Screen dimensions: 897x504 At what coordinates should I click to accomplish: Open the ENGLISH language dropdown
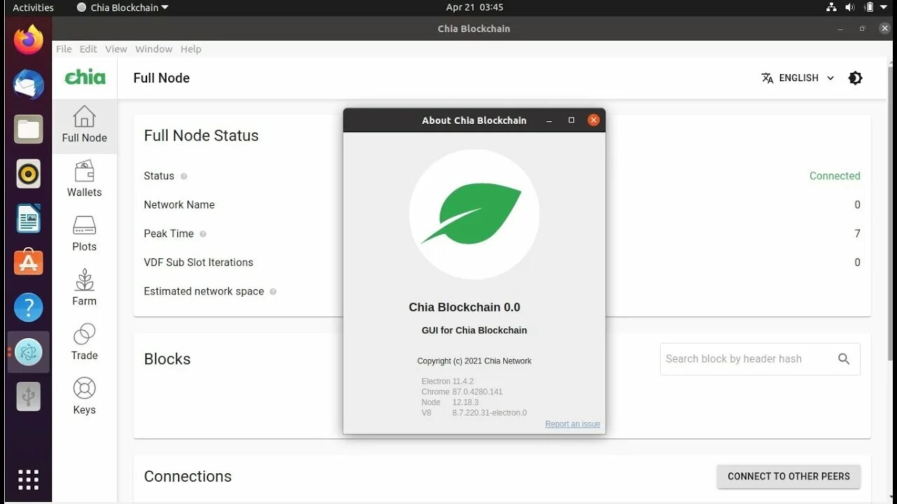pyautogui.click(x=798, y=78)
